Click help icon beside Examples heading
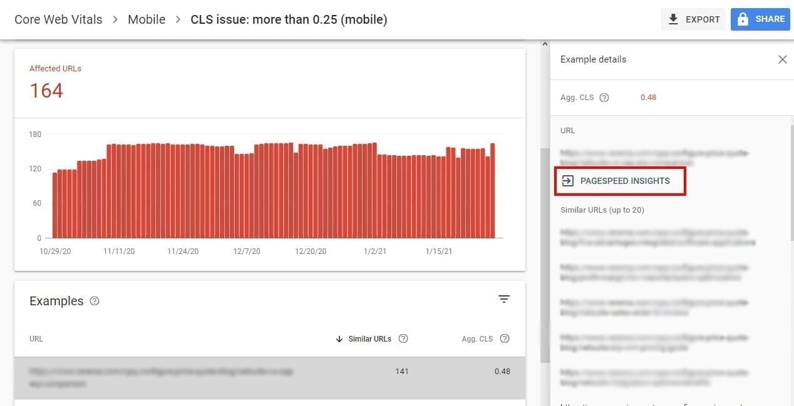Viewport: 794px width, 406px height. tap(95, 301)
